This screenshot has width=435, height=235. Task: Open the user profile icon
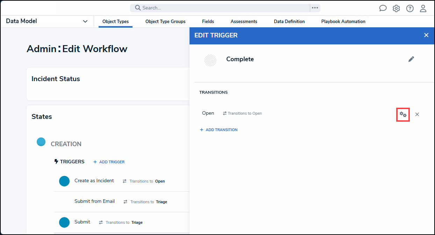pyautogui.click(x=423, y=8)
